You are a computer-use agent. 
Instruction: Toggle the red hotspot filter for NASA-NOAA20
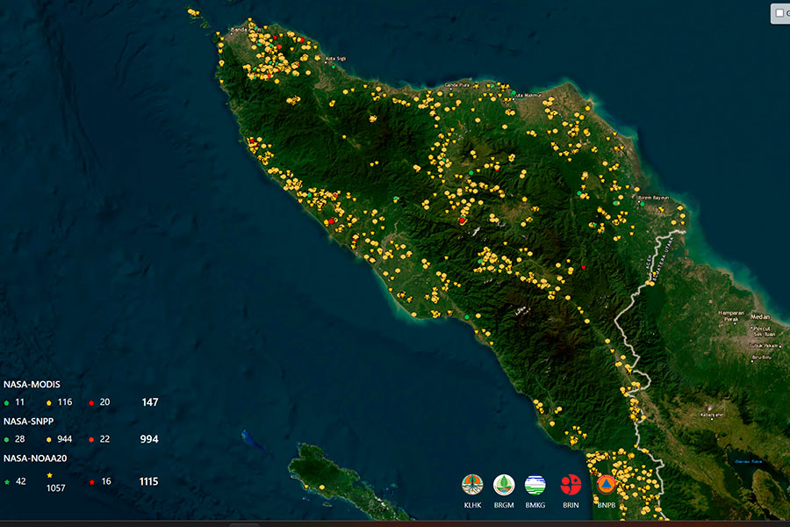tap(91, 482)
